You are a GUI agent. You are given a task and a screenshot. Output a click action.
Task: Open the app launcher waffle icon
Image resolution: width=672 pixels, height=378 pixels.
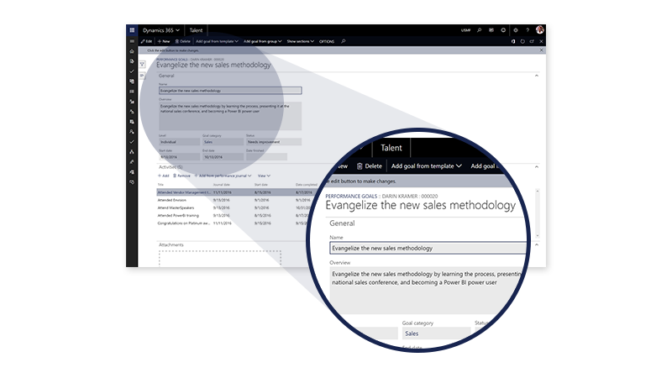pos(132,30)
